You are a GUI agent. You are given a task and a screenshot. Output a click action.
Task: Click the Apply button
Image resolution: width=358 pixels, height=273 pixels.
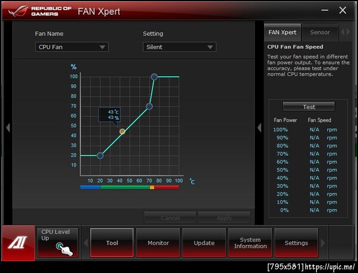(224, 218)
